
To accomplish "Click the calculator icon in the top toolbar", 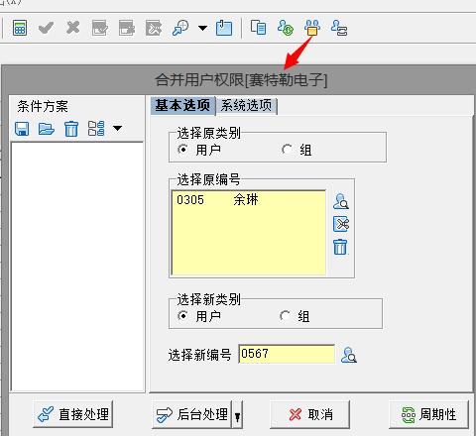I will click(20, 28).
